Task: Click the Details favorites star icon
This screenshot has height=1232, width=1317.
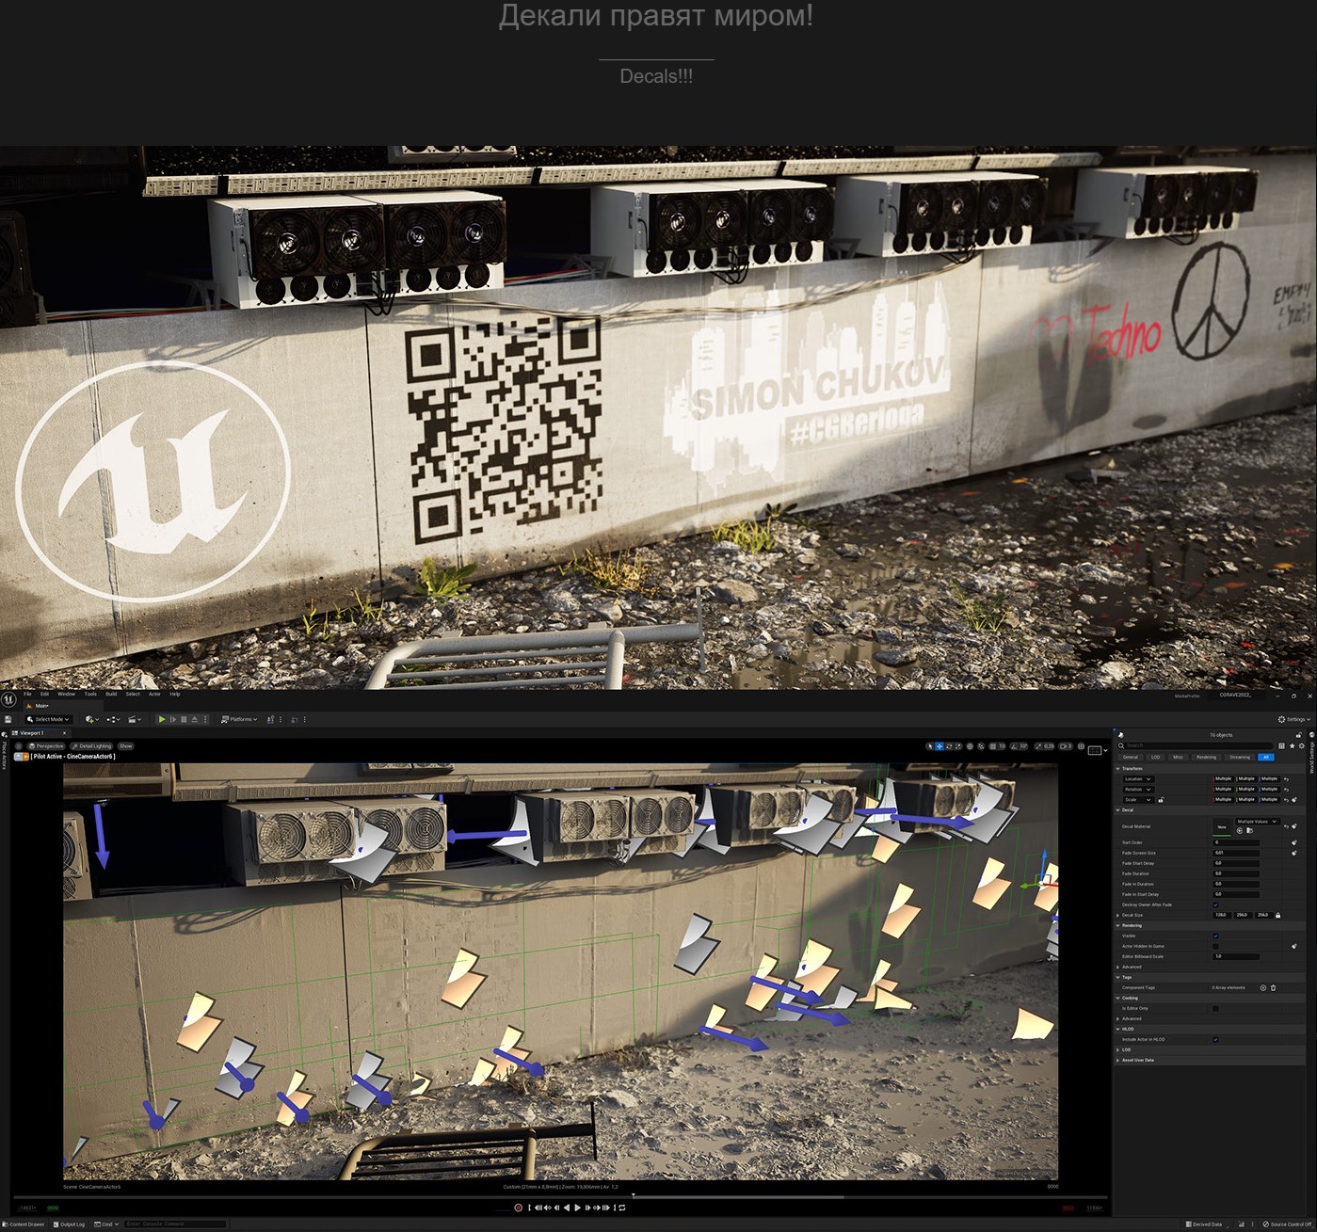Action: pos(1293,745)
